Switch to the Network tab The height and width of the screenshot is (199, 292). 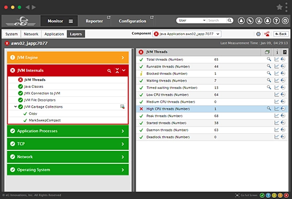[x=31, y=34]
